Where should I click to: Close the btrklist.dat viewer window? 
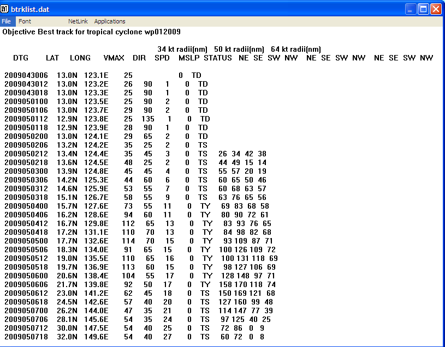[x=435, y=9]
